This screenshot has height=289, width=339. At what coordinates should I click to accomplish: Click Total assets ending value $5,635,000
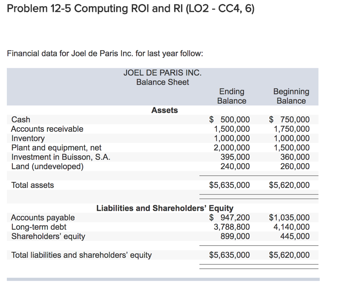229,185
